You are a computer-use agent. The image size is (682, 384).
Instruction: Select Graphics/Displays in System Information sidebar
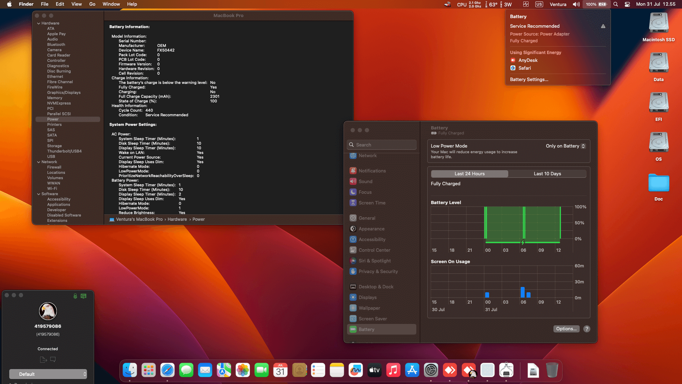tap(64, 93)
